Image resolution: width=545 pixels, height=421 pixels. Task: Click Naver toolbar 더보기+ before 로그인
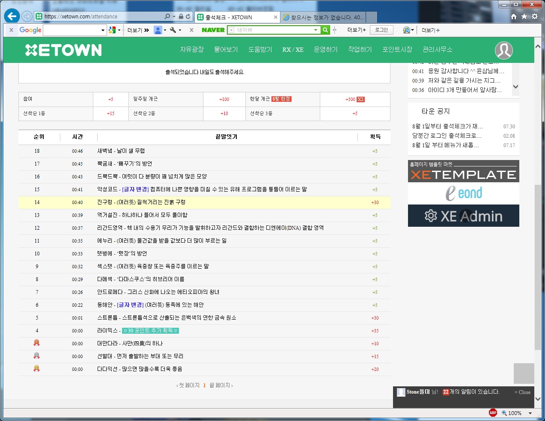pyautogui.click(x=357, y=30)
